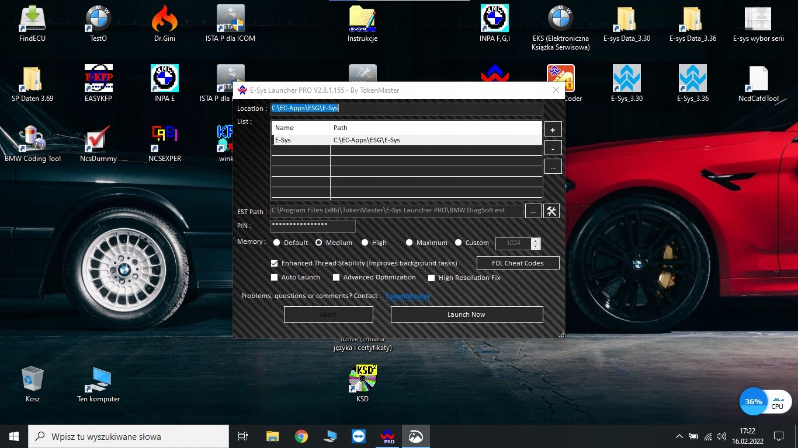Image resolution: width=798 pixels, height=448 pixels.
Task: Select the High memory radio option
Action: point(365,243)
